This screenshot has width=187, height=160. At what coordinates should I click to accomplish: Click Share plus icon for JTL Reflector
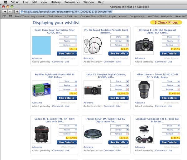tap(127, 37)
